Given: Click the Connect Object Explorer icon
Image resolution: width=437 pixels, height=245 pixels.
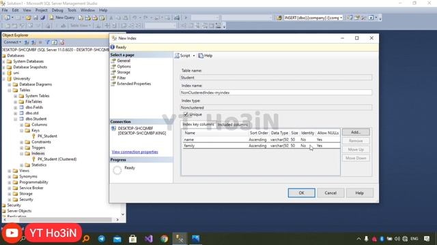Looking at the screenshot, I should click(x=27, y=42).
